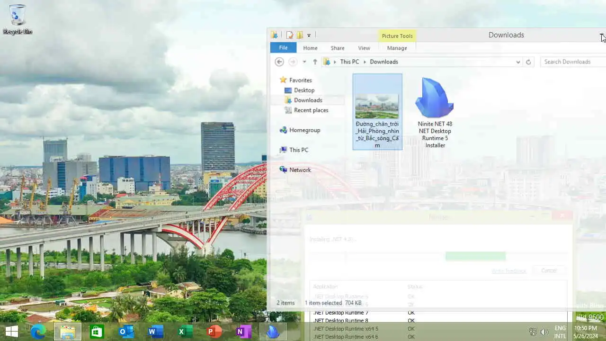
Task: Expand breadcrumb arrow between This PC and Downloads
Action: 365,62
